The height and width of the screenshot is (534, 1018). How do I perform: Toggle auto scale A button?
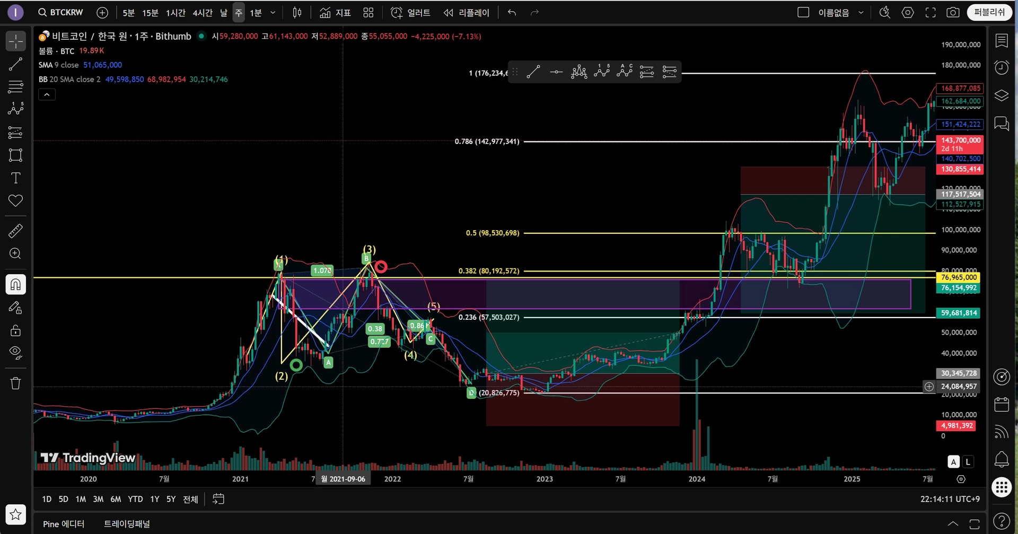(x=954, y=462)
